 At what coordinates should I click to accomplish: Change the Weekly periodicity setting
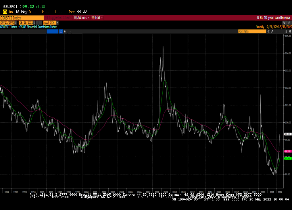tap(260, 27)
